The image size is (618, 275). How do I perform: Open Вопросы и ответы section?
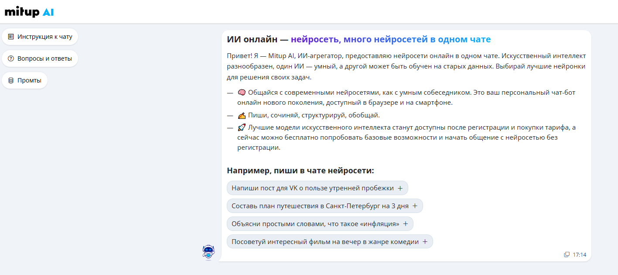coord(40,58)
